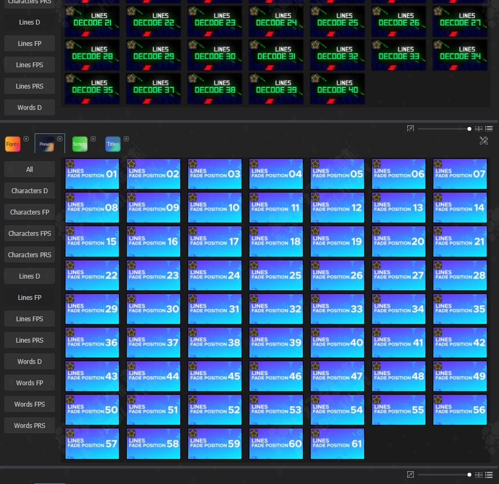Apply the Lines Decode 40 preset

point(337,89)
